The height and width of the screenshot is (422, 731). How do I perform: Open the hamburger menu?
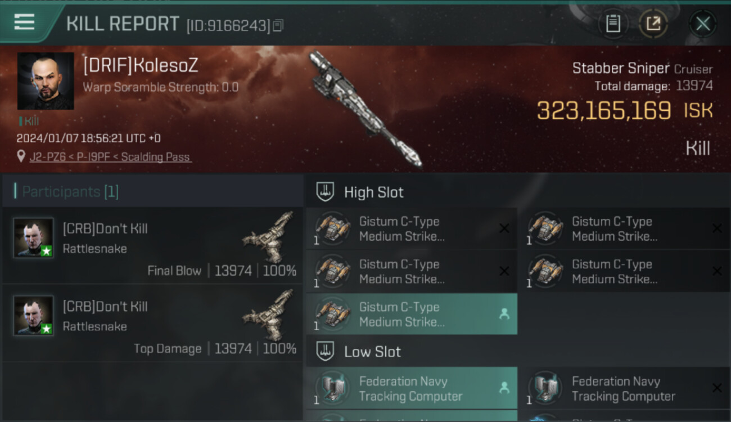[24, 22]
